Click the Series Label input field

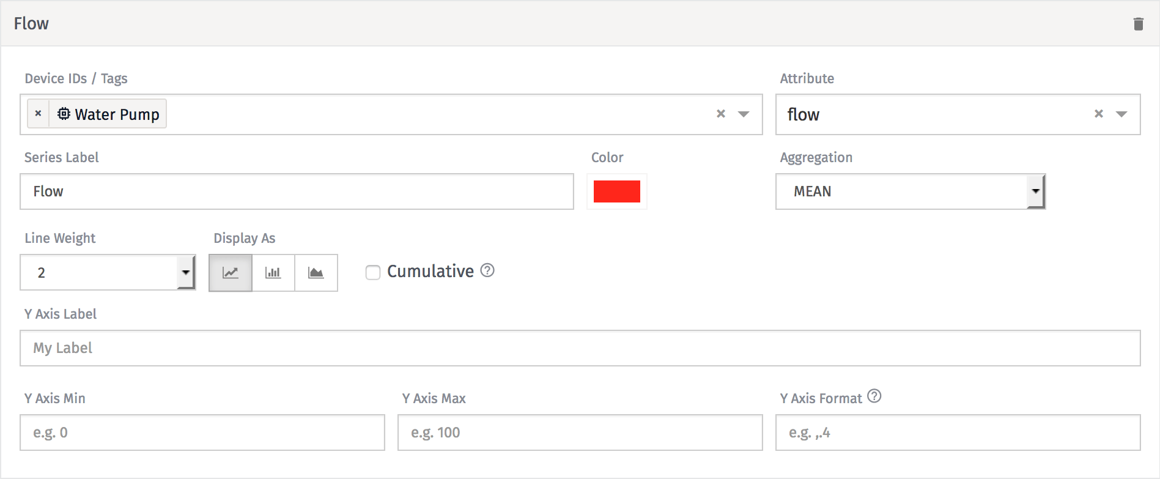tap(297, 191)
